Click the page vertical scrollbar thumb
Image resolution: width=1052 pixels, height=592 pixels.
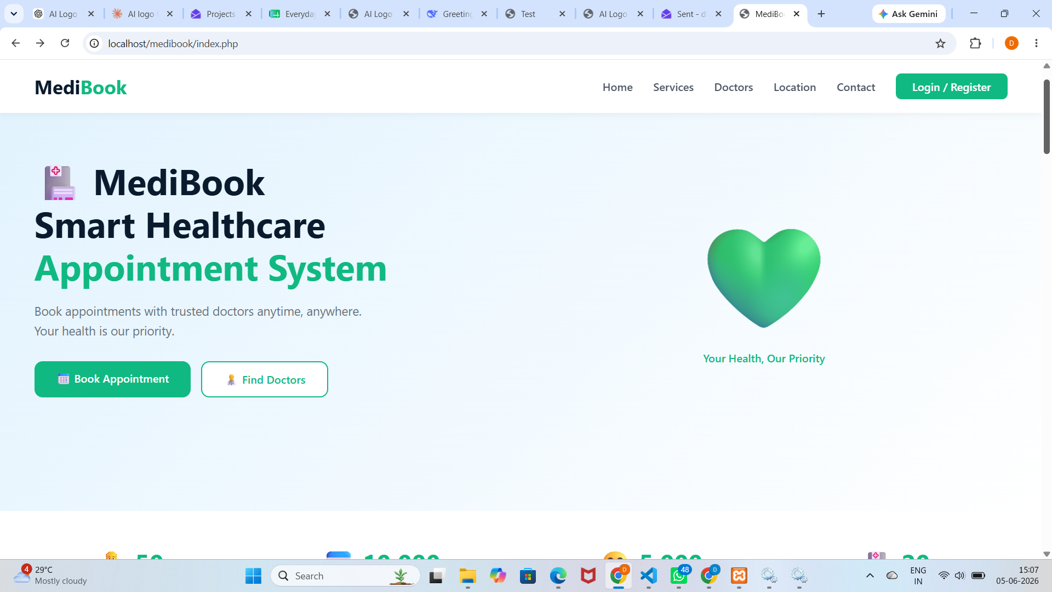[1047, 117]
